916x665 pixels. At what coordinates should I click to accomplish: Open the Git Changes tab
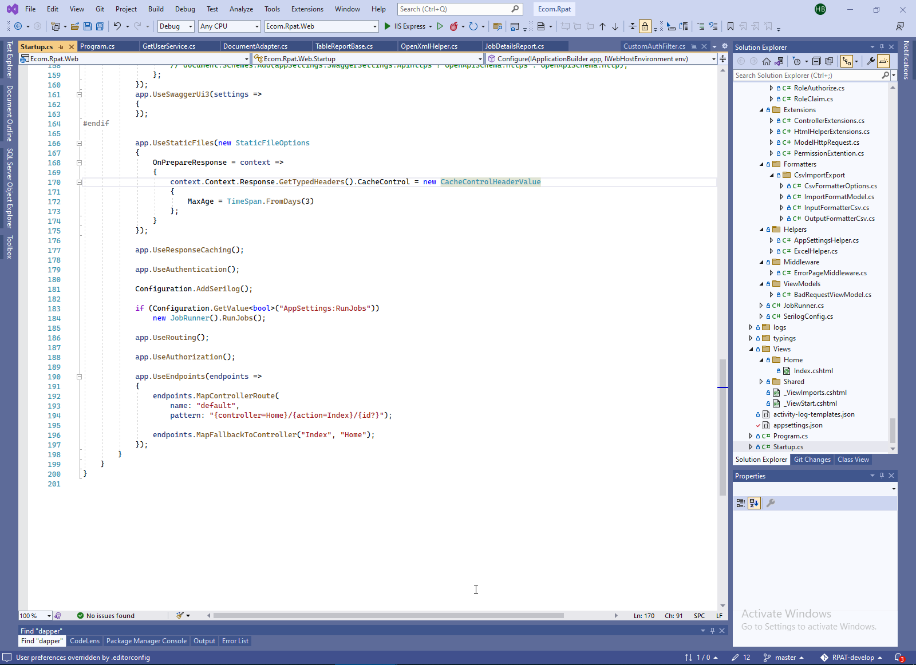point(812,460)
